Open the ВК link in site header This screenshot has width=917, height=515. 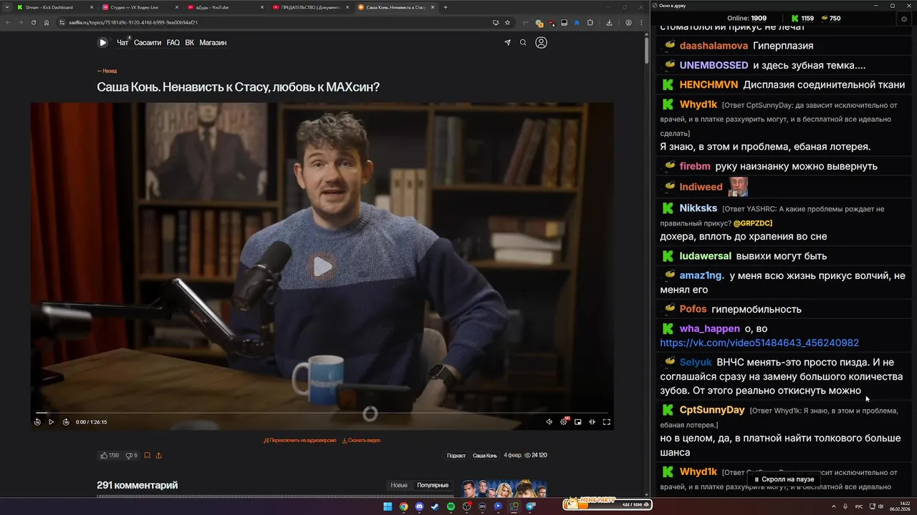click(x=190, y=43)
